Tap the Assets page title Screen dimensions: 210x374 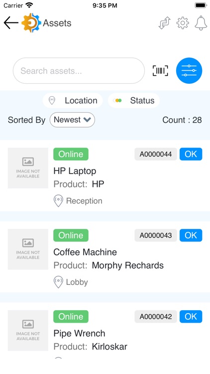tap(57, 23)
